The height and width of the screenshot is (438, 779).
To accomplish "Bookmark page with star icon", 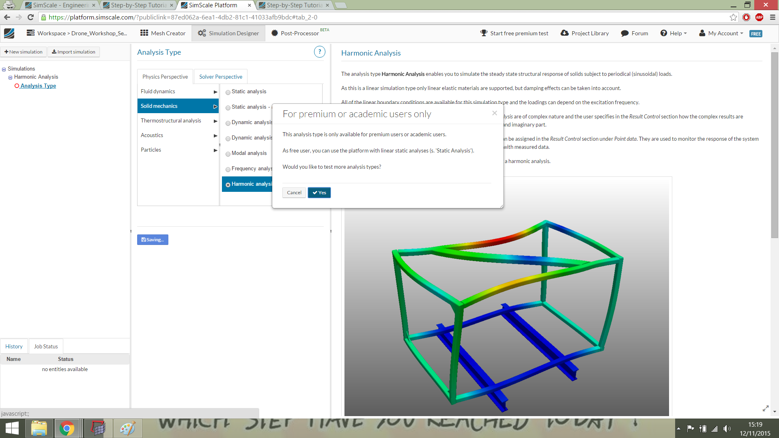I will point(733,17).
